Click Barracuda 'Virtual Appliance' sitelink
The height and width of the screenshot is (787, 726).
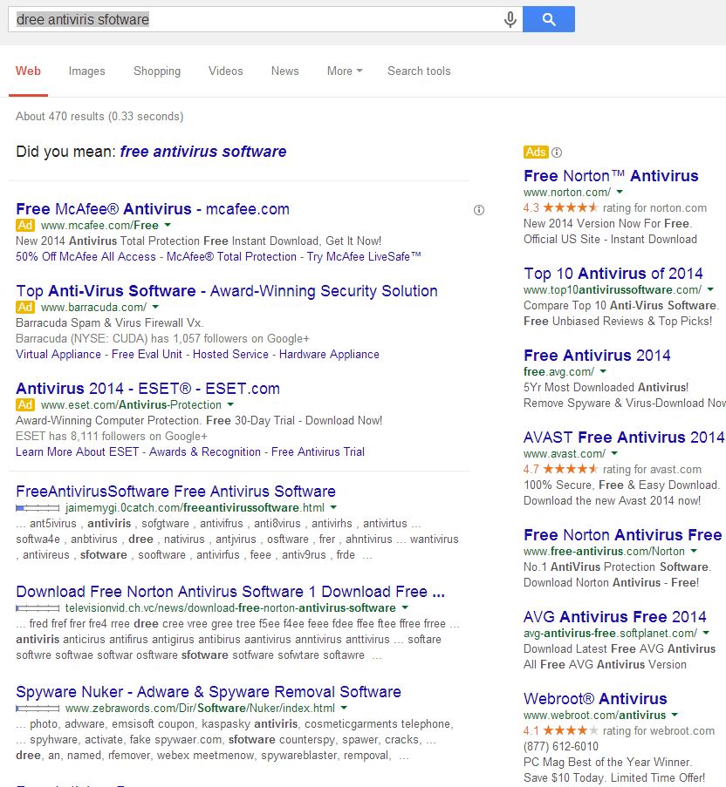tap(58, 354)
